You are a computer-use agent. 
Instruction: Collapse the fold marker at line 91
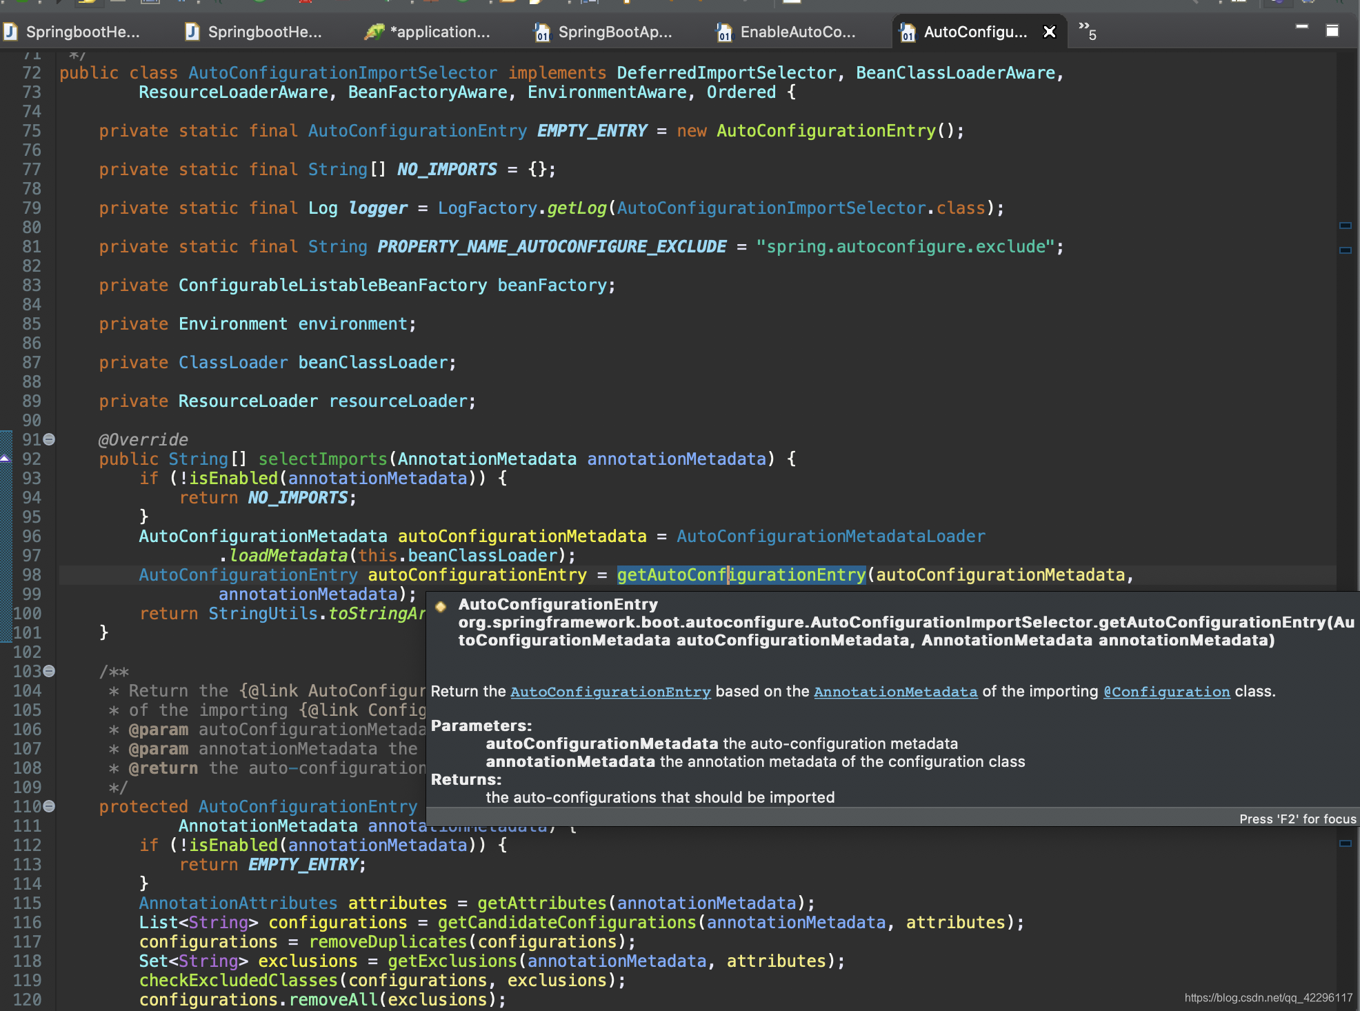(49, 439)
